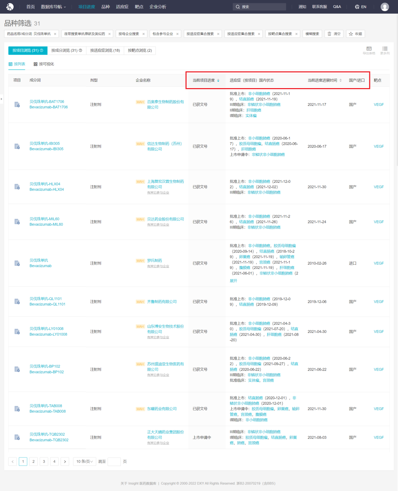Open the document icon for 贝伐珠单抗-HLX04
Image resolution: width=398 pixels, height=491 pixels.
pyautogui.click(x=17, y=187)
